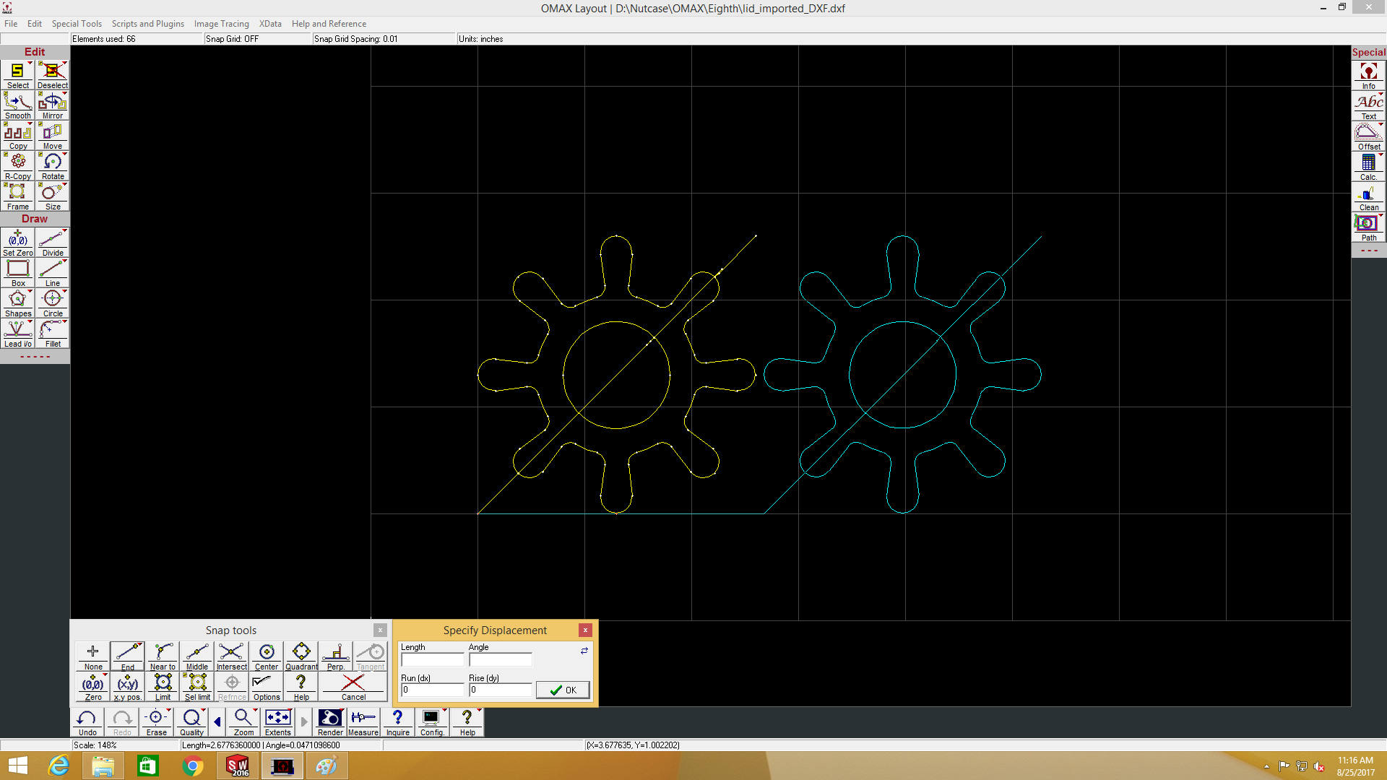1387x780 pixels.
Task: Expand more Draw tools via dashed bar
Action: [35, 357]
